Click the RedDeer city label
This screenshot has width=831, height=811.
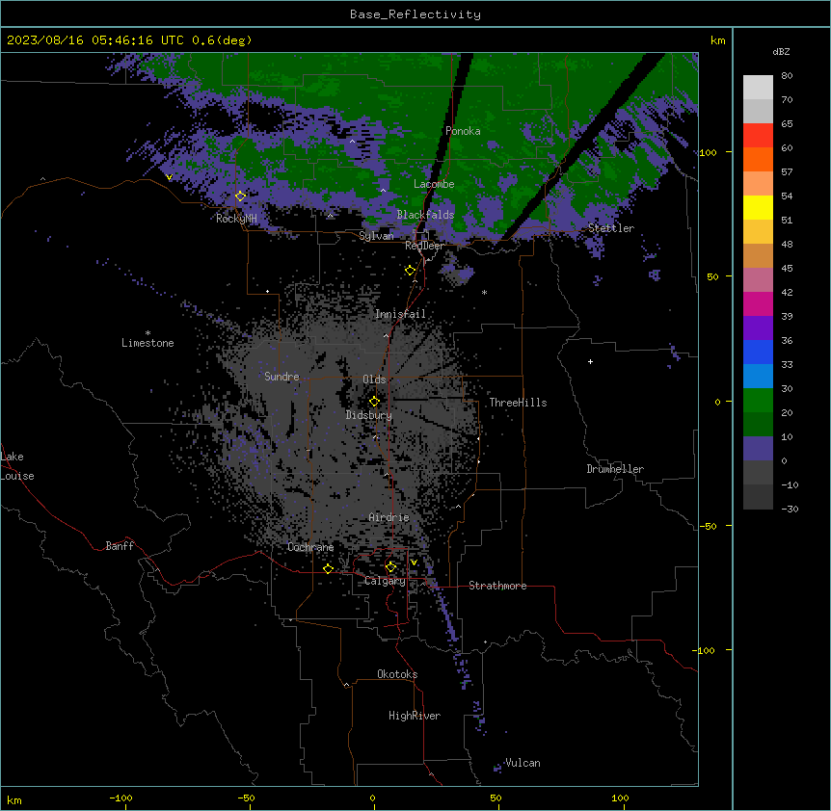(424, 246)
